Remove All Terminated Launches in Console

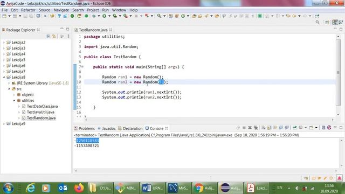coord(256,128)
